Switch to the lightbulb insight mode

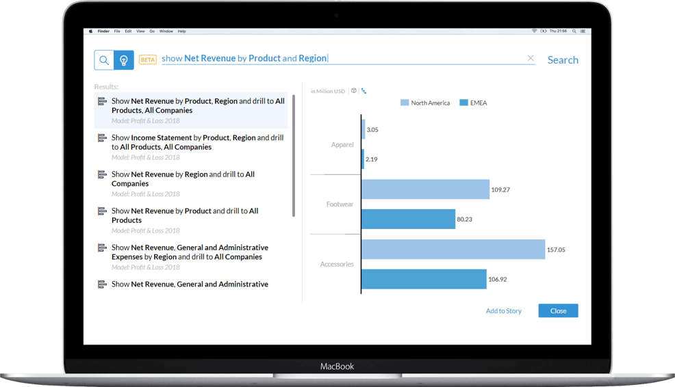(124, 60)
